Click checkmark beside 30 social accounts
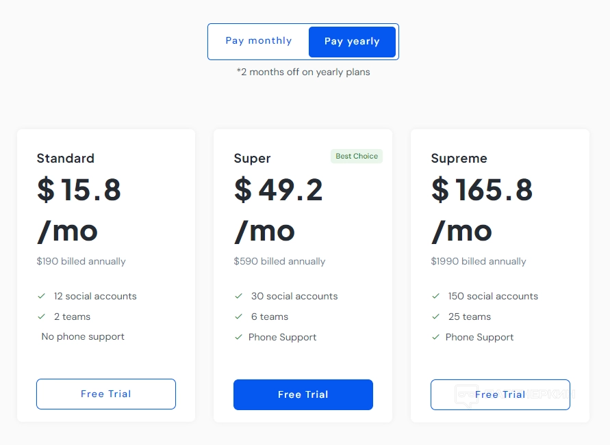Screen dimensions: 610x445 tap(239, 296)
